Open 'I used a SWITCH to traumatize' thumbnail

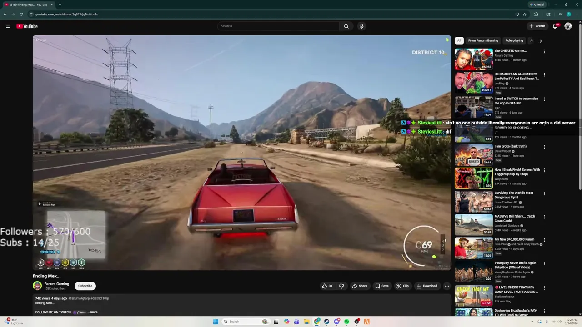[x=474, y=107]
